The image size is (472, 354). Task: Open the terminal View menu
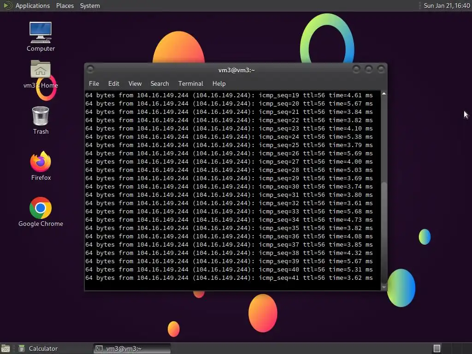(x=135, y=84)
